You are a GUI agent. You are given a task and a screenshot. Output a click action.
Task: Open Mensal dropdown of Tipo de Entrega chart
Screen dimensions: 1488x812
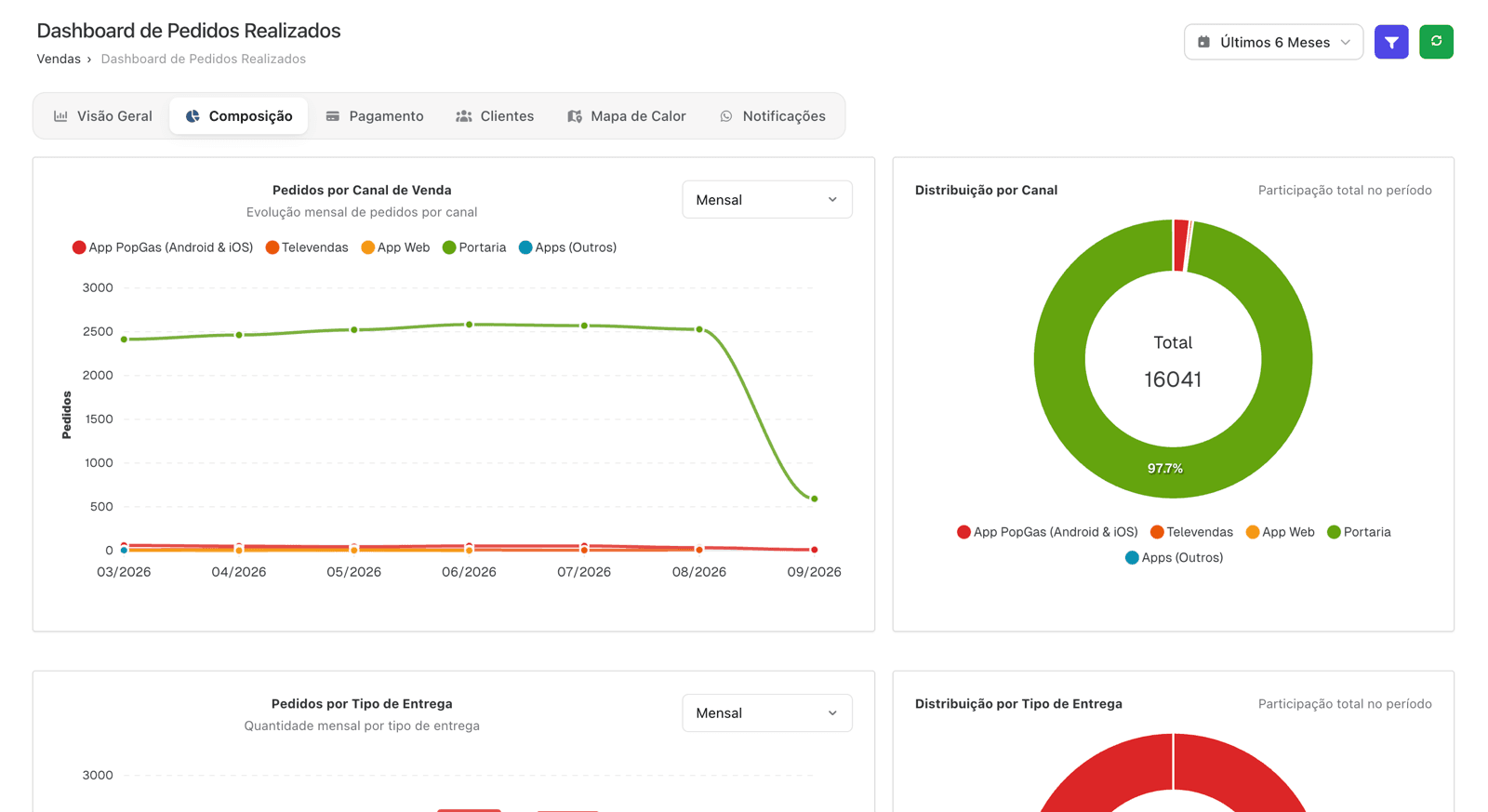[x=766, y=712]
